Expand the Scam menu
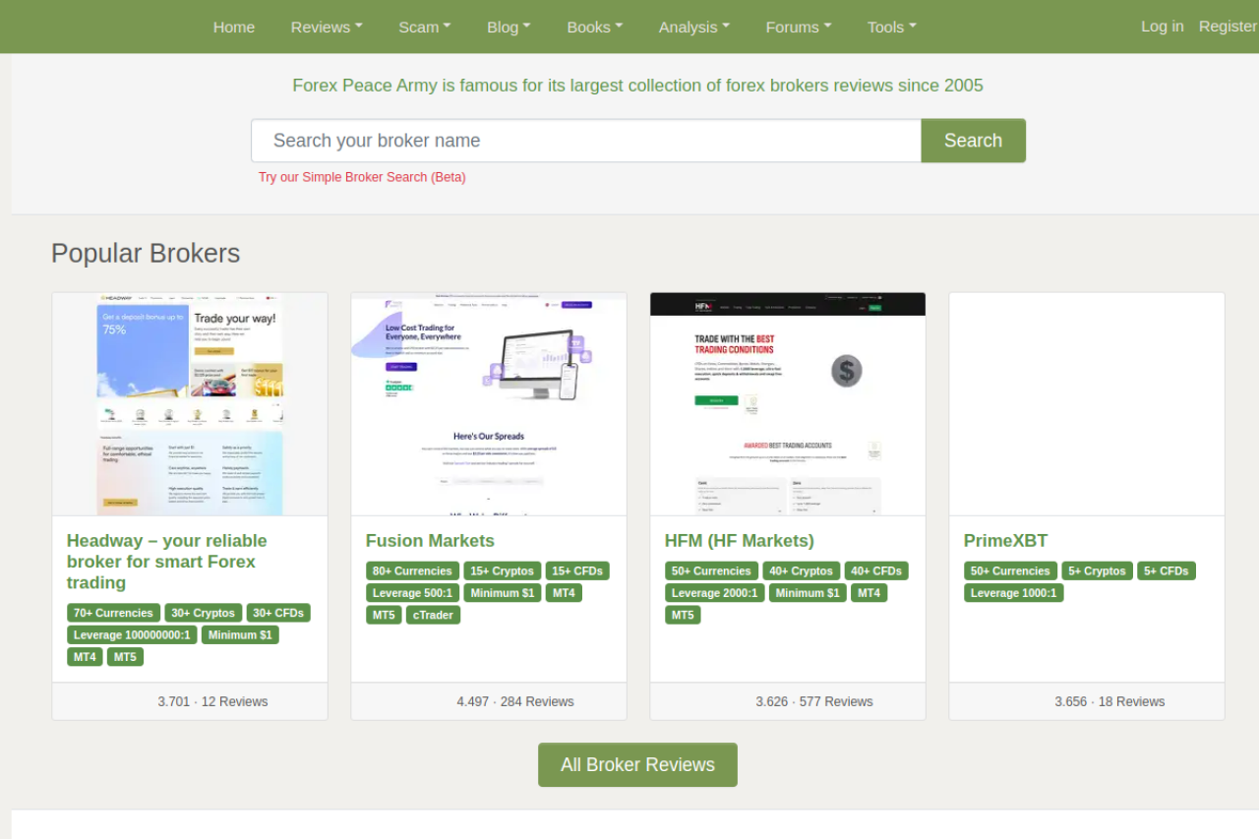The image size is (1259, 839). click(x=424, y=27)
